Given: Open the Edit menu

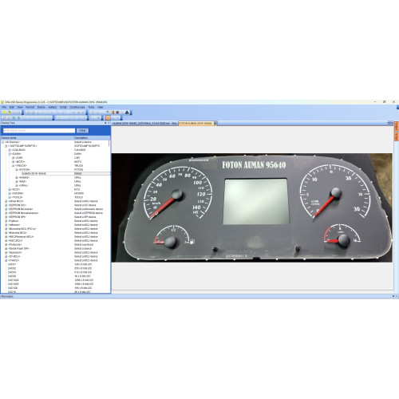Looking at the screenshot, I should [x=12, y=107].
